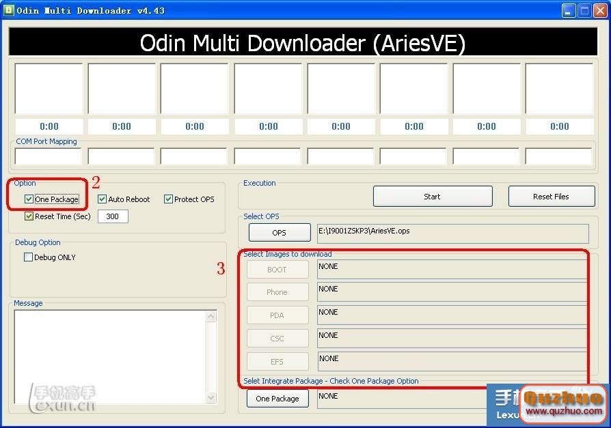Viewport: 611px width, 428px height.
Task: Click the first device status progress box
Action: tap(49, 89)
